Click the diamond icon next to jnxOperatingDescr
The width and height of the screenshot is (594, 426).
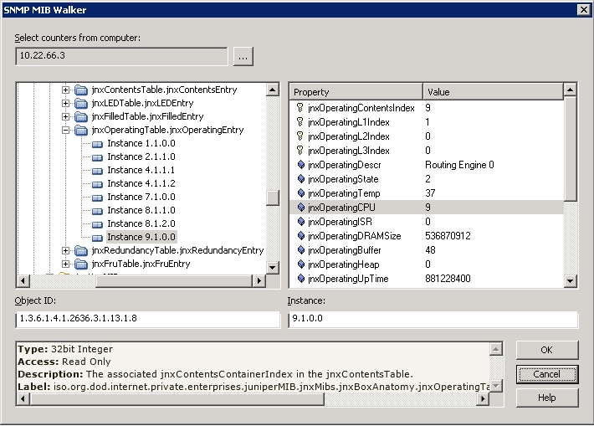coord(300,165)
